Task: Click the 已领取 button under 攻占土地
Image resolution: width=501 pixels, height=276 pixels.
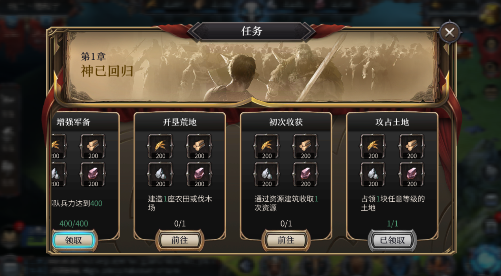Action: coord(392,240)
